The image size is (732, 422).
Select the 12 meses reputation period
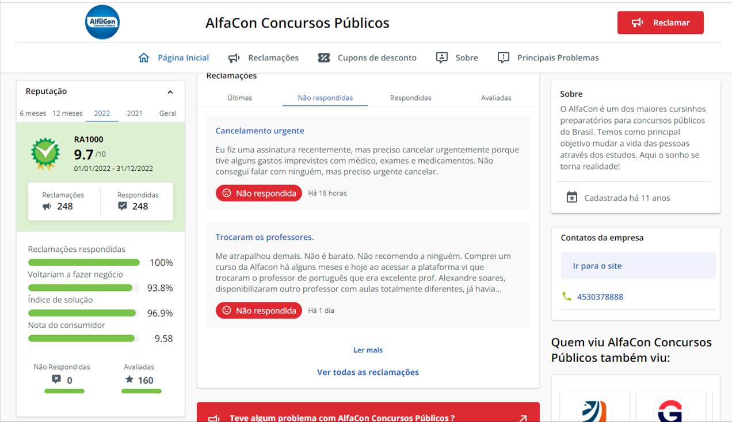(67, 113)
